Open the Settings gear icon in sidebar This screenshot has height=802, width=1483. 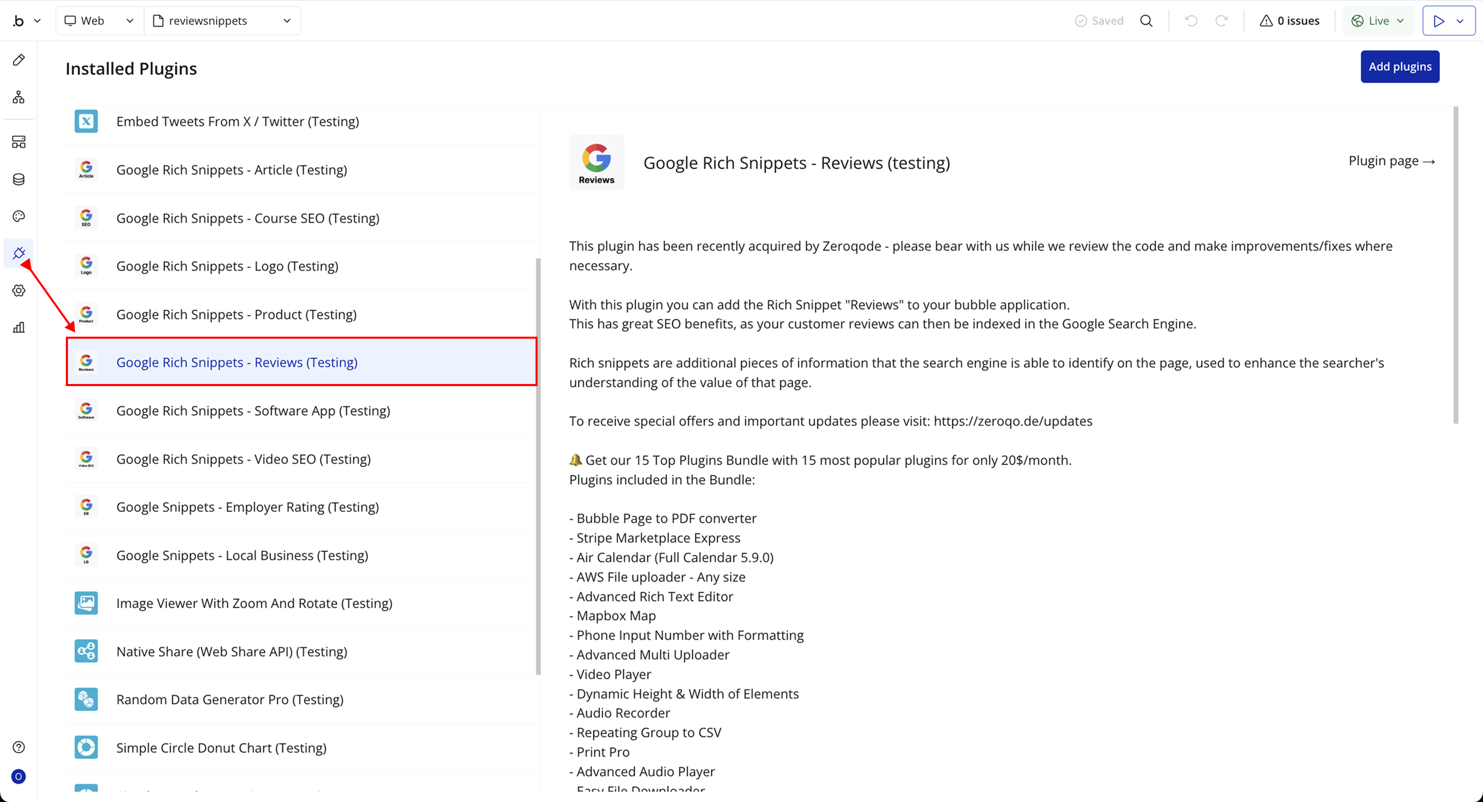(19, 290)
